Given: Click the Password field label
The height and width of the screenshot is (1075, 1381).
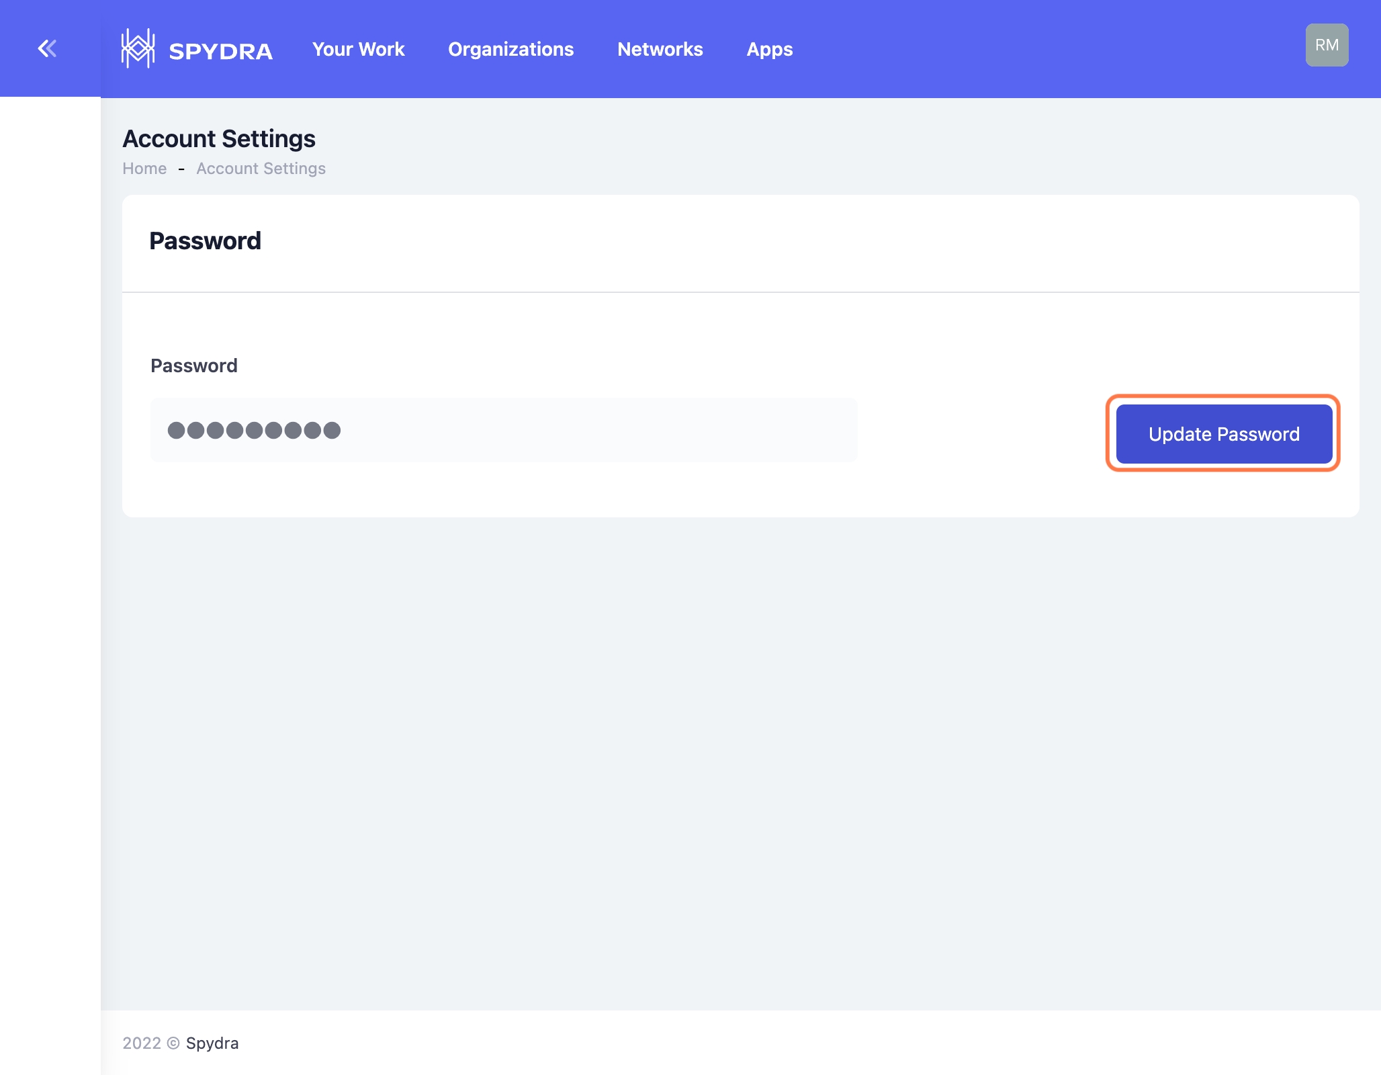Looking at the screenshot, I should click(193, 365).
